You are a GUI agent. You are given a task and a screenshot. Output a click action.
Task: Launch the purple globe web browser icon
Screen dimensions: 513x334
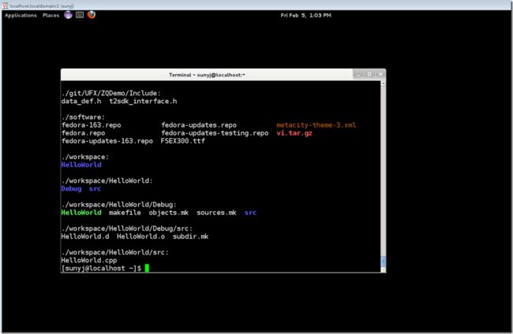tap(68, 15)
